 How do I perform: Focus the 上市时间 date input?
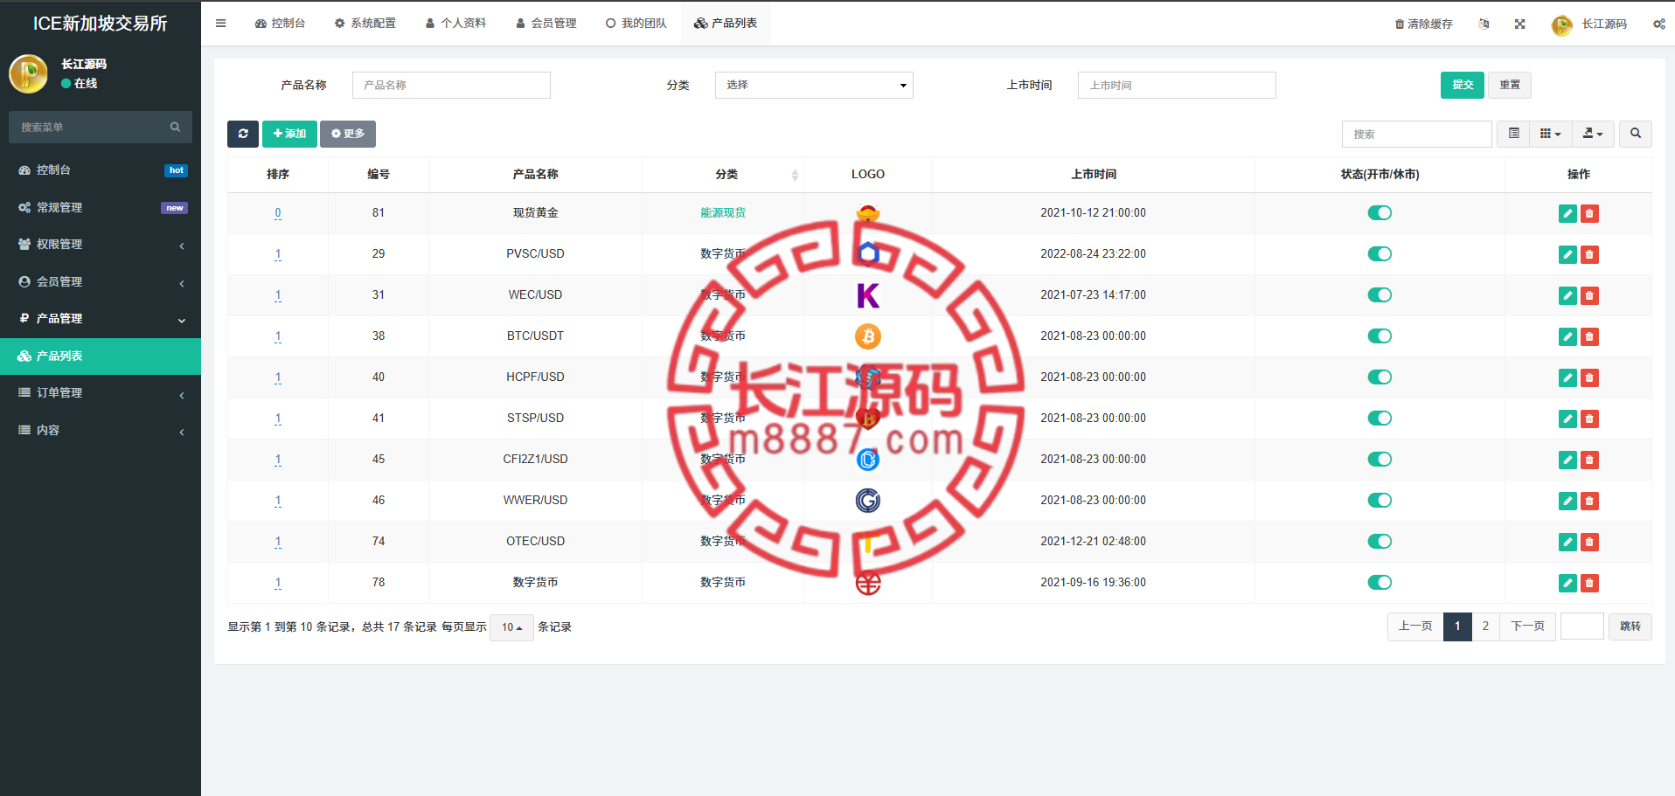pyautogui.click(x=1177, y=85)
